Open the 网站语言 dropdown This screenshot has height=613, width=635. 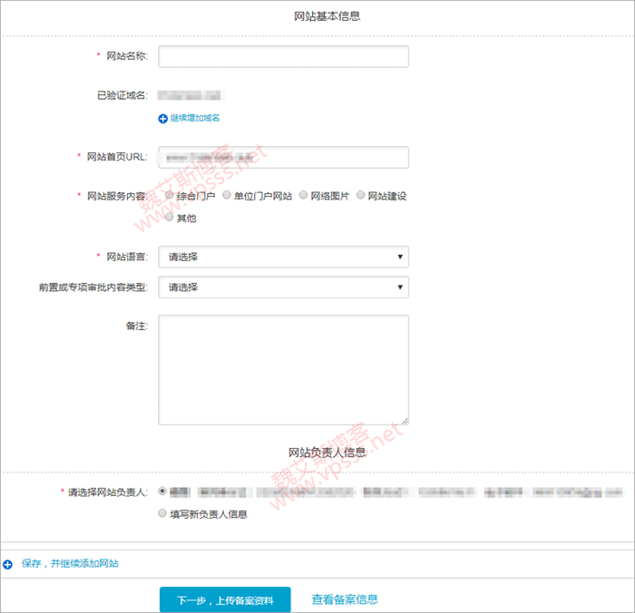(x=283, y=257)
